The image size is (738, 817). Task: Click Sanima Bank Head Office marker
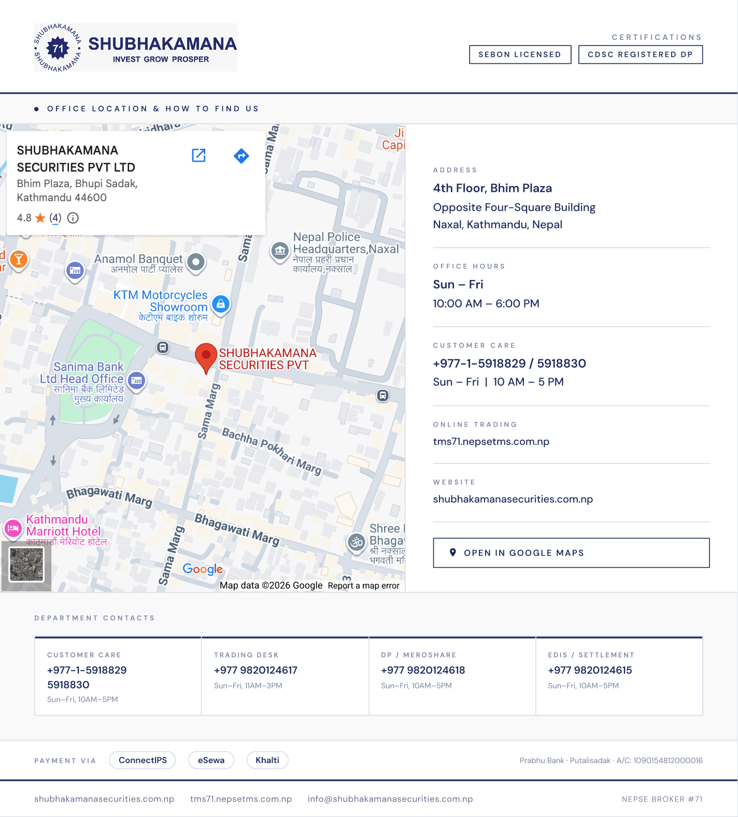click(137, 381)
